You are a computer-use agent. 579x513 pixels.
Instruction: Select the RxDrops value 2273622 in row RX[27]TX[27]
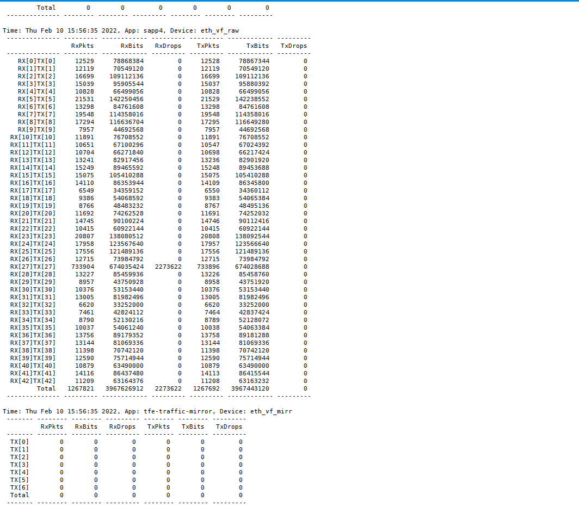[168, 267]
